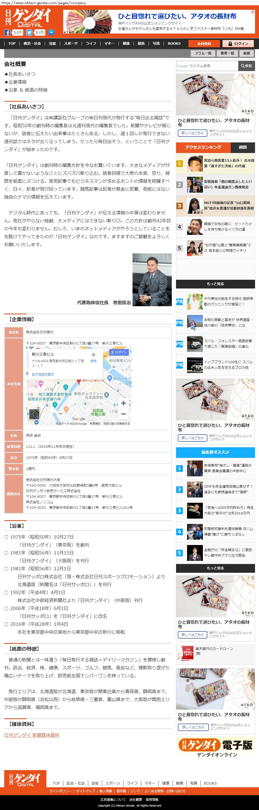Open the 日刊ゲンダイ 新聞媒体資料 link

coord(32,735)
